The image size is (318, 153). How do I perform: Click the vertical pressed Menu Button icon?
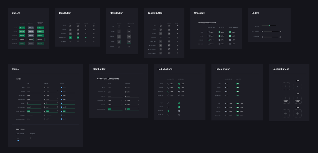point(119,36)
